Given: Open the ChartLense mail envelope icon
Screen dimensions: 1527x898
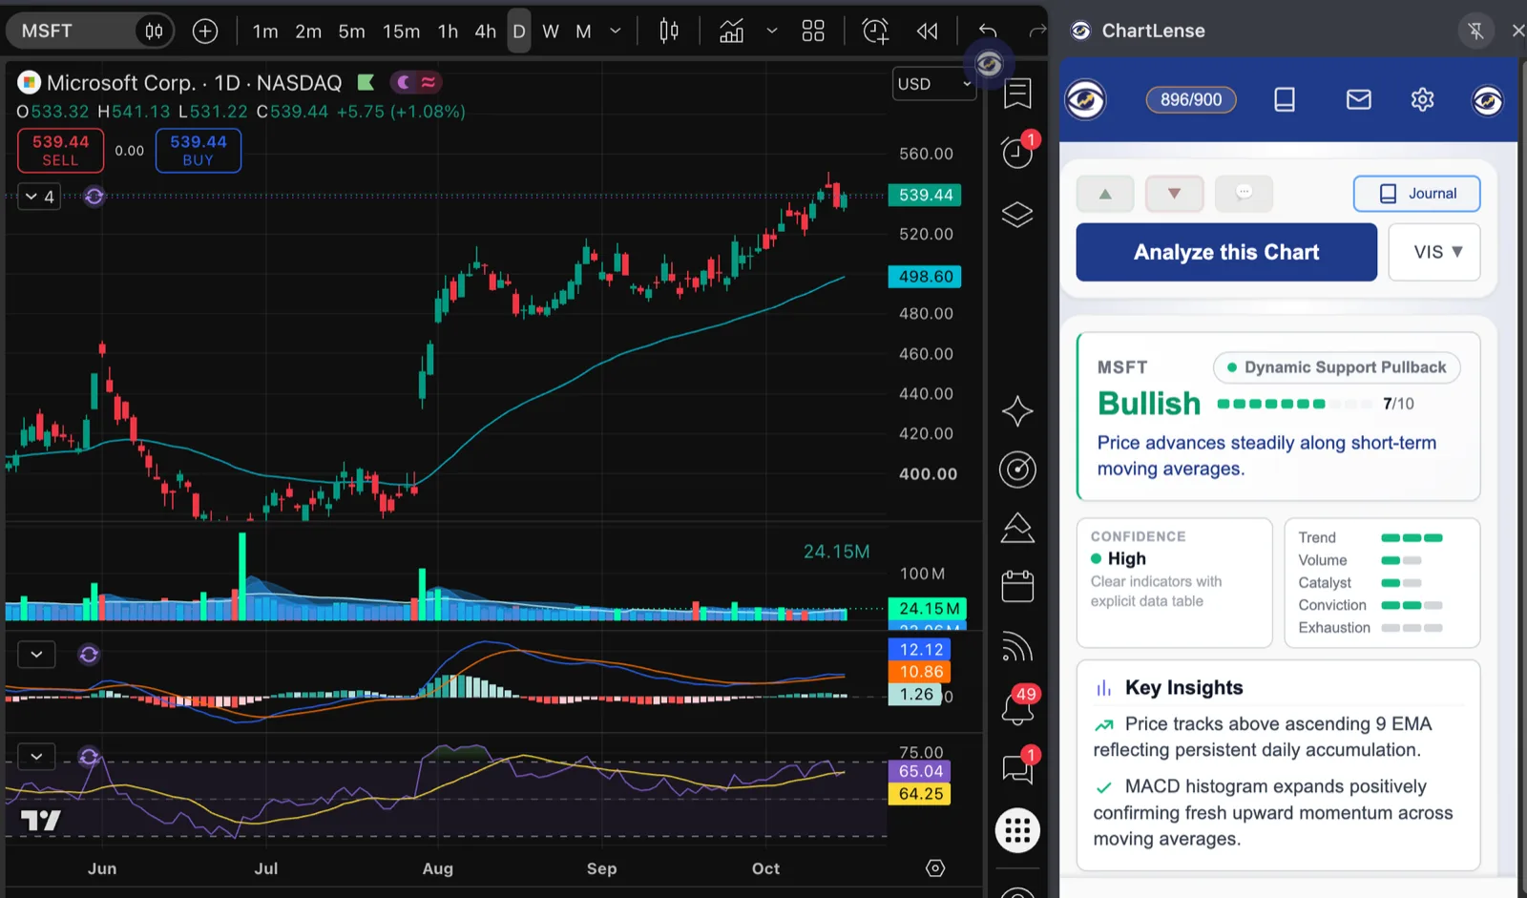Looking at the screenshot, I should [x=1358, y=100].
